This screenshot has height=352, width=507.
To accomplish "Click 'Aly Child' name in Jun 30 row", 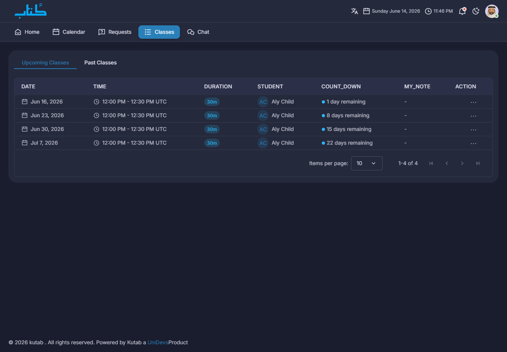I will [x=283, y=129].
